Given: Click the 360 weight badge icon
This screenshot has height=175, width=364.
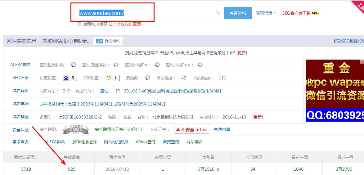Looking at the screenshot, I should click(109, 78).
